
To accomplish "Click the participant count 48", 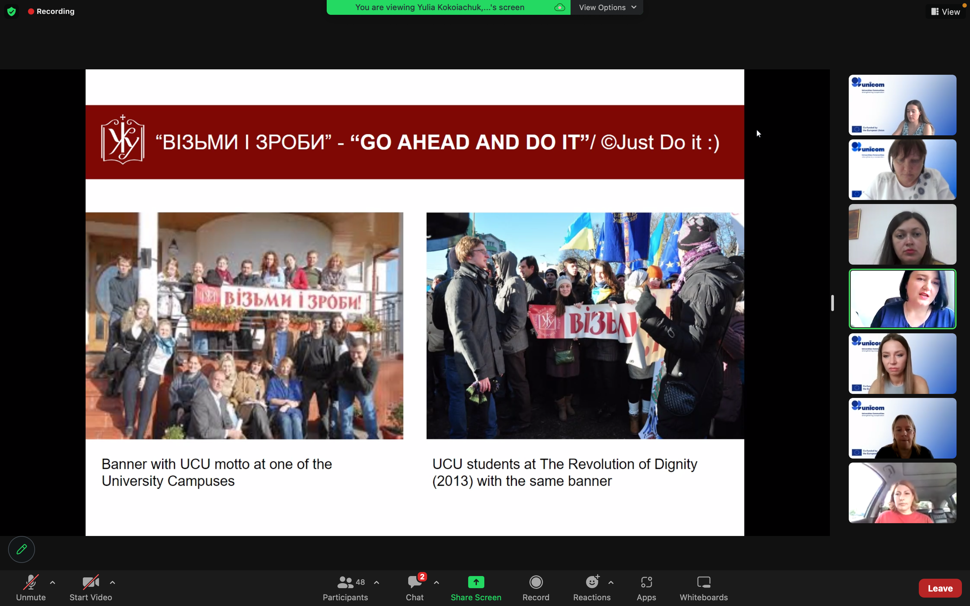I will point(360,582).
